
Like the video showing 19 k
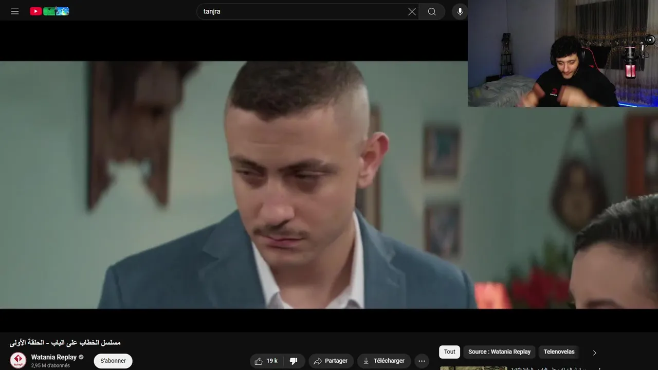click(x=267, y=361)
